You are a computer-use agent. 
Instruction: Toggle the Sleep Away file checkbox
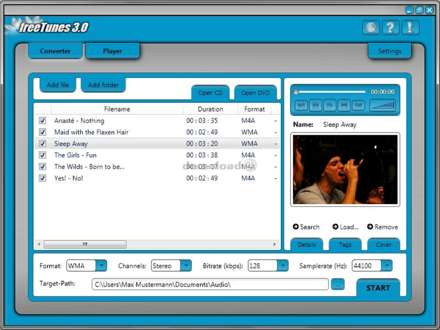point(42,144)
